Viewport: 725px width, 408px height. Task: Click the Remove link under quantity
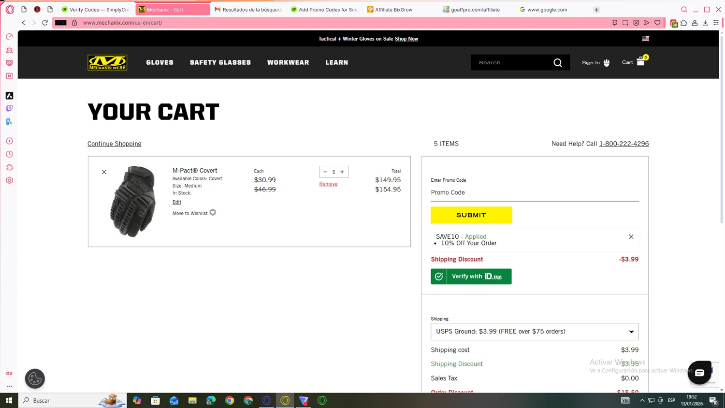[x=328, y=184]
